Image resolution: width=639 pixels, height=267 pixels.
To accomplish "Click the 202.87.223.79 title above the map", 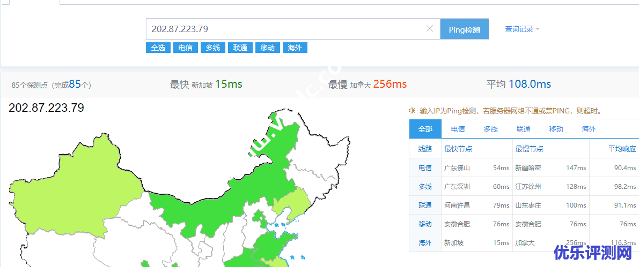I will click(x=46, y=108).
